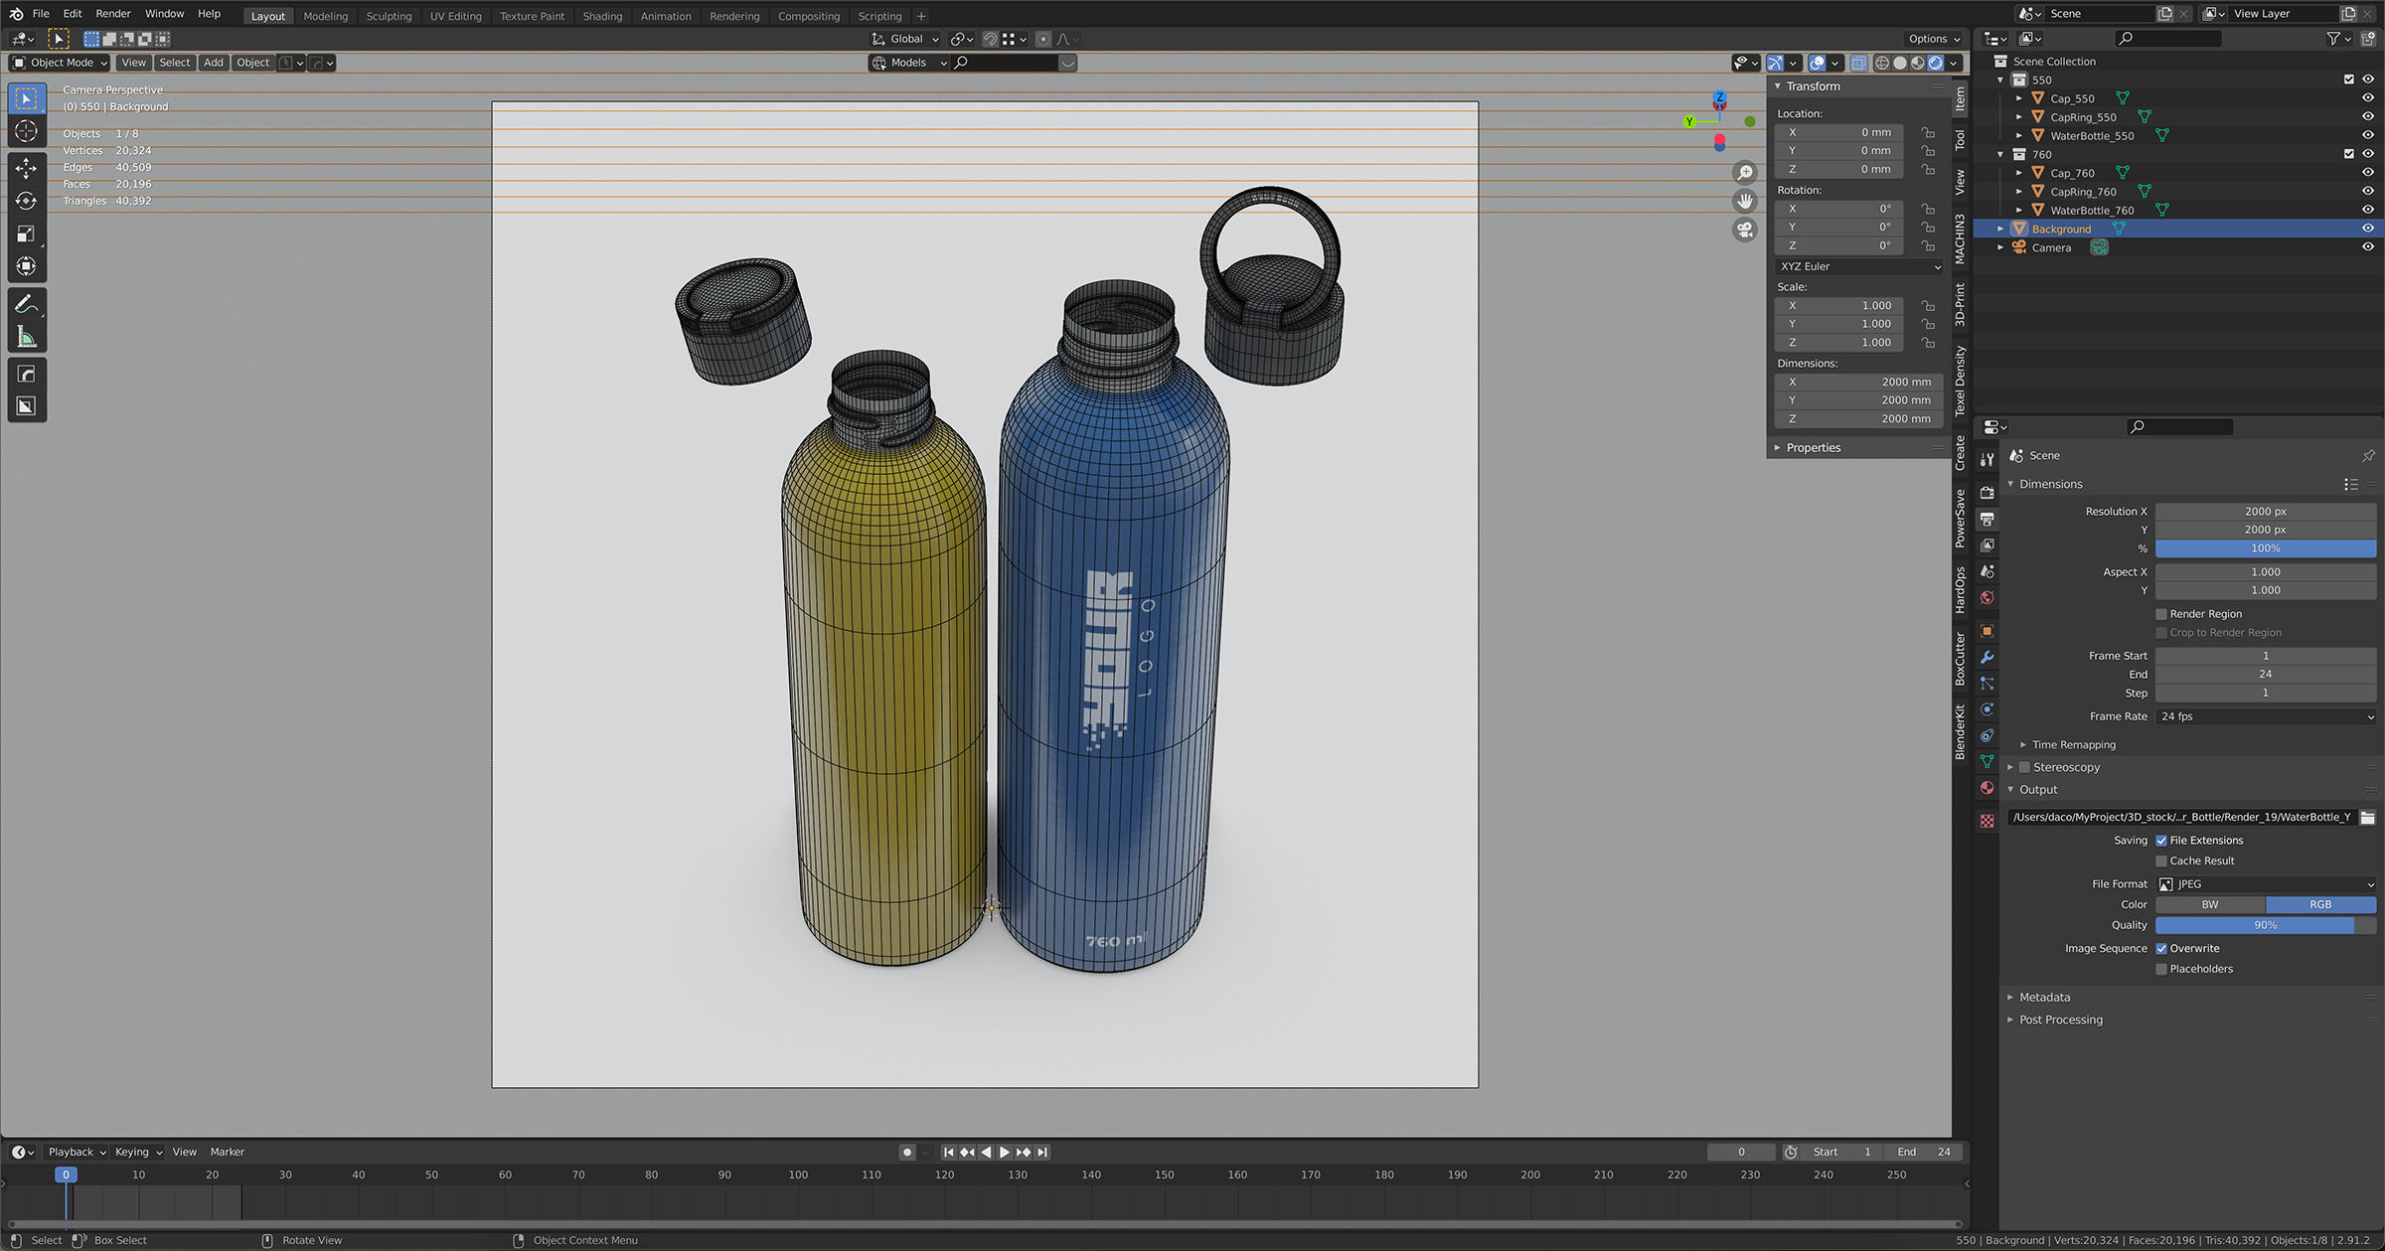This screenshot has width=2385, height=1251.
Task: Uncheck Overwrite checkbox
Action: click(2161, 949)
